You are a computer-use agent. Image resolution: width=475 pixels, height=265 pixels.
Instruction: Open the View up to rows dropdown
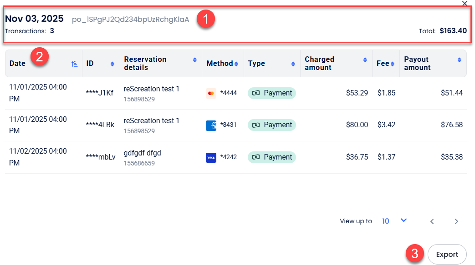(x=403, y=220)
